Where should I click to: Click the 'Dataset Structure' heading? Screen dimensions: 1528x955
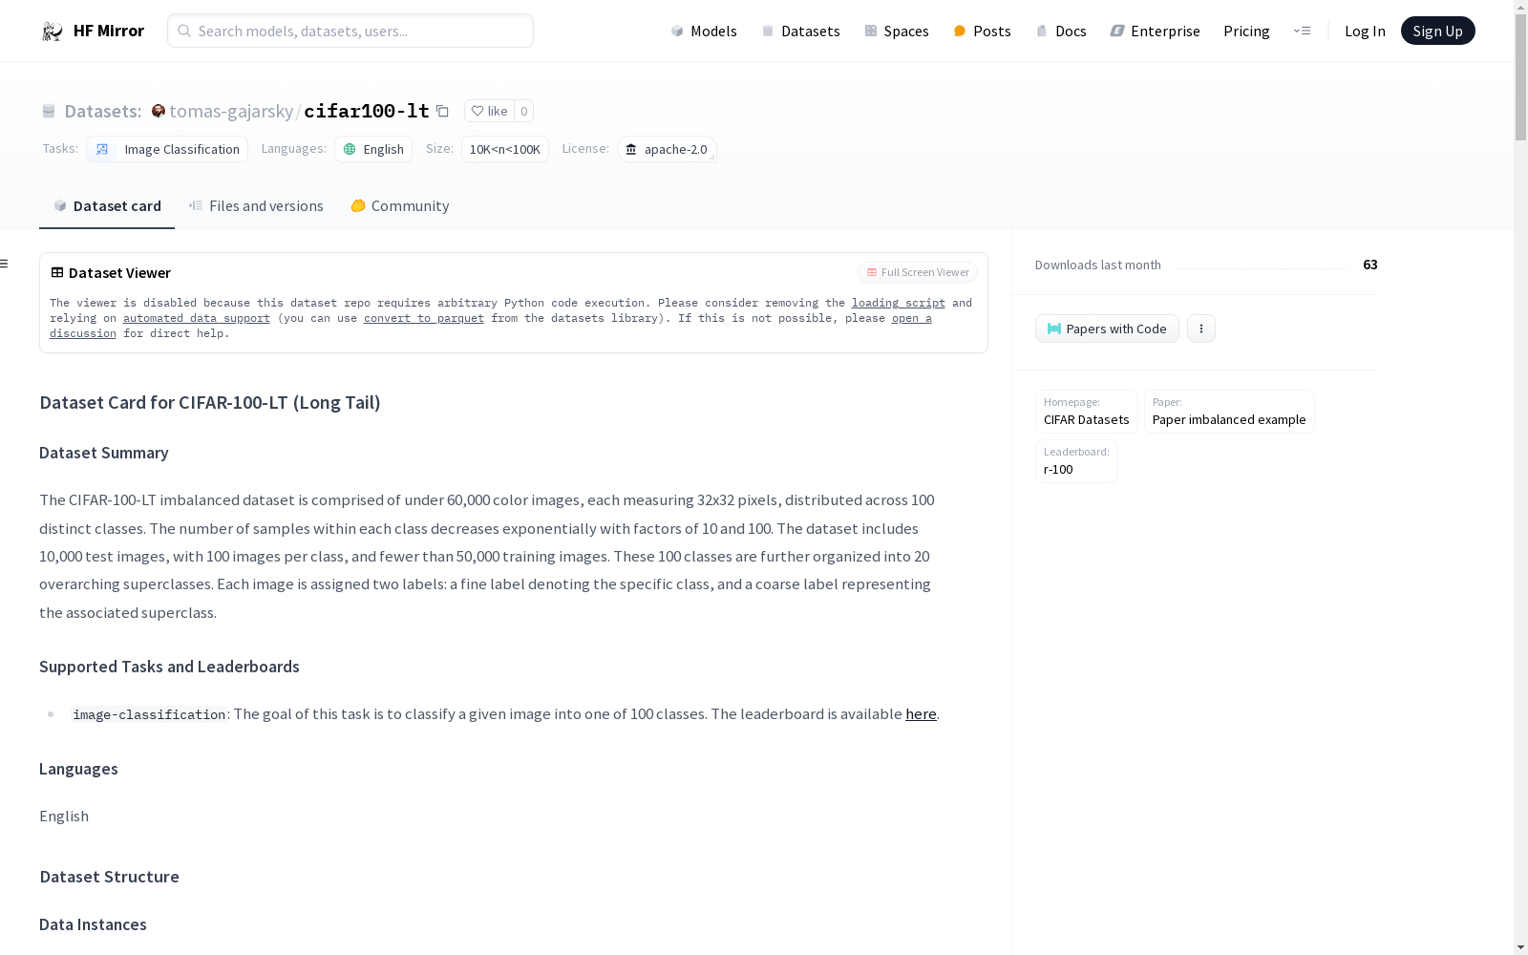coord(109,877)
